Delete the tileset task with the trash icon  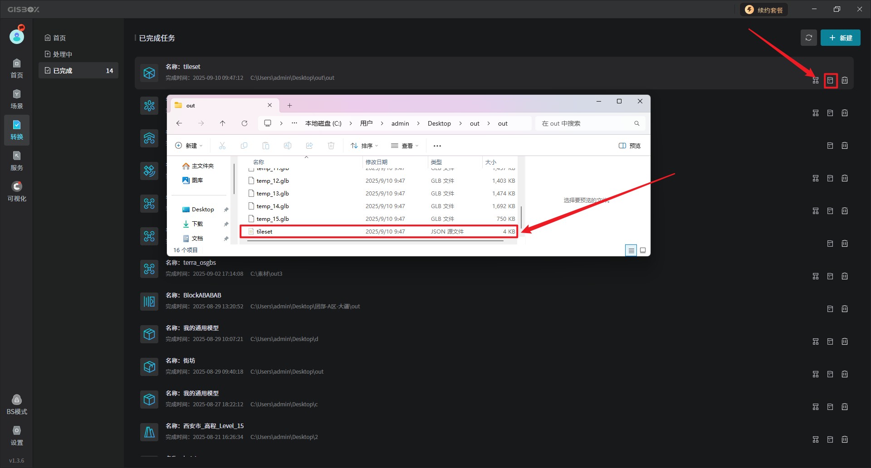click(845, 80)
